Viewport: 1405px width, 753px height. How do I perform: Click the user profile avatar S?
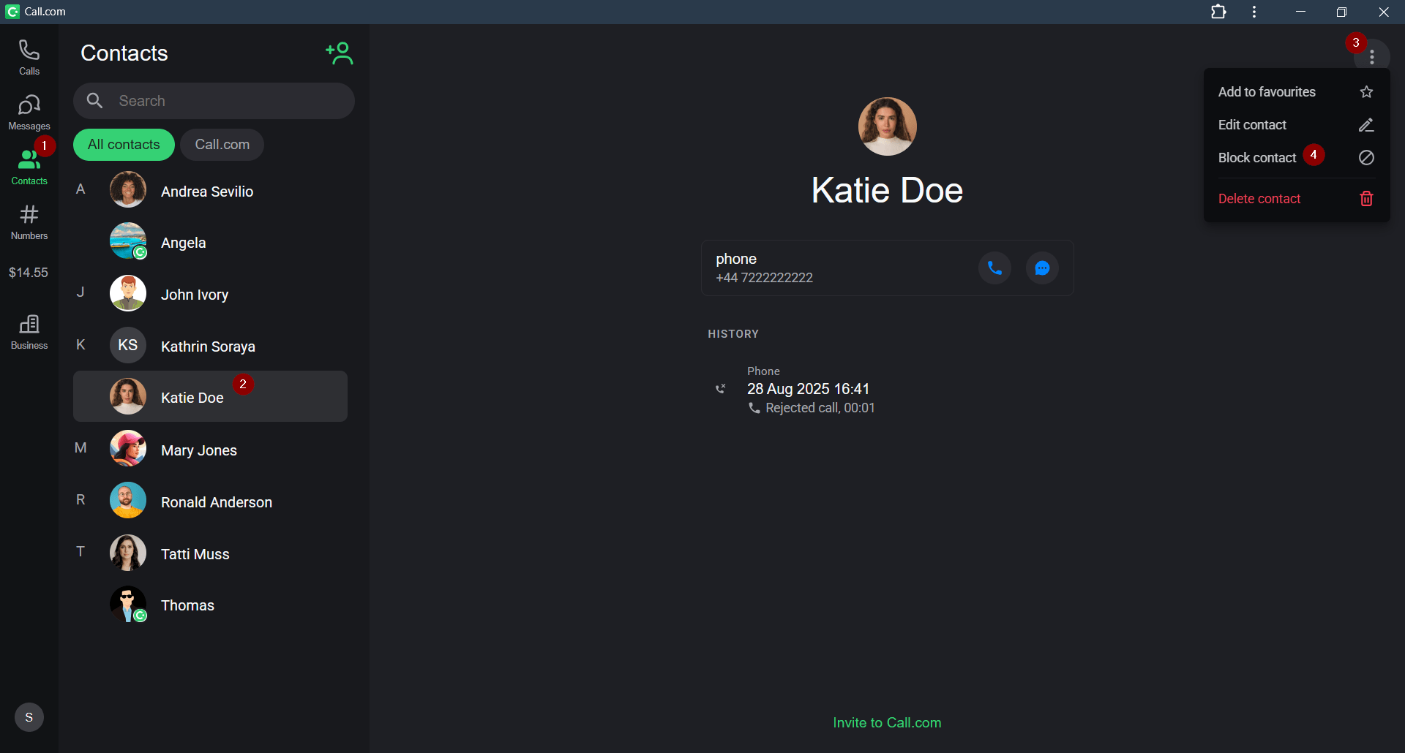point(29,717)
